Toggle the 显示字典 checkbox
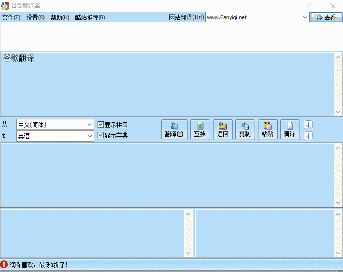 (x=100, y=135)
